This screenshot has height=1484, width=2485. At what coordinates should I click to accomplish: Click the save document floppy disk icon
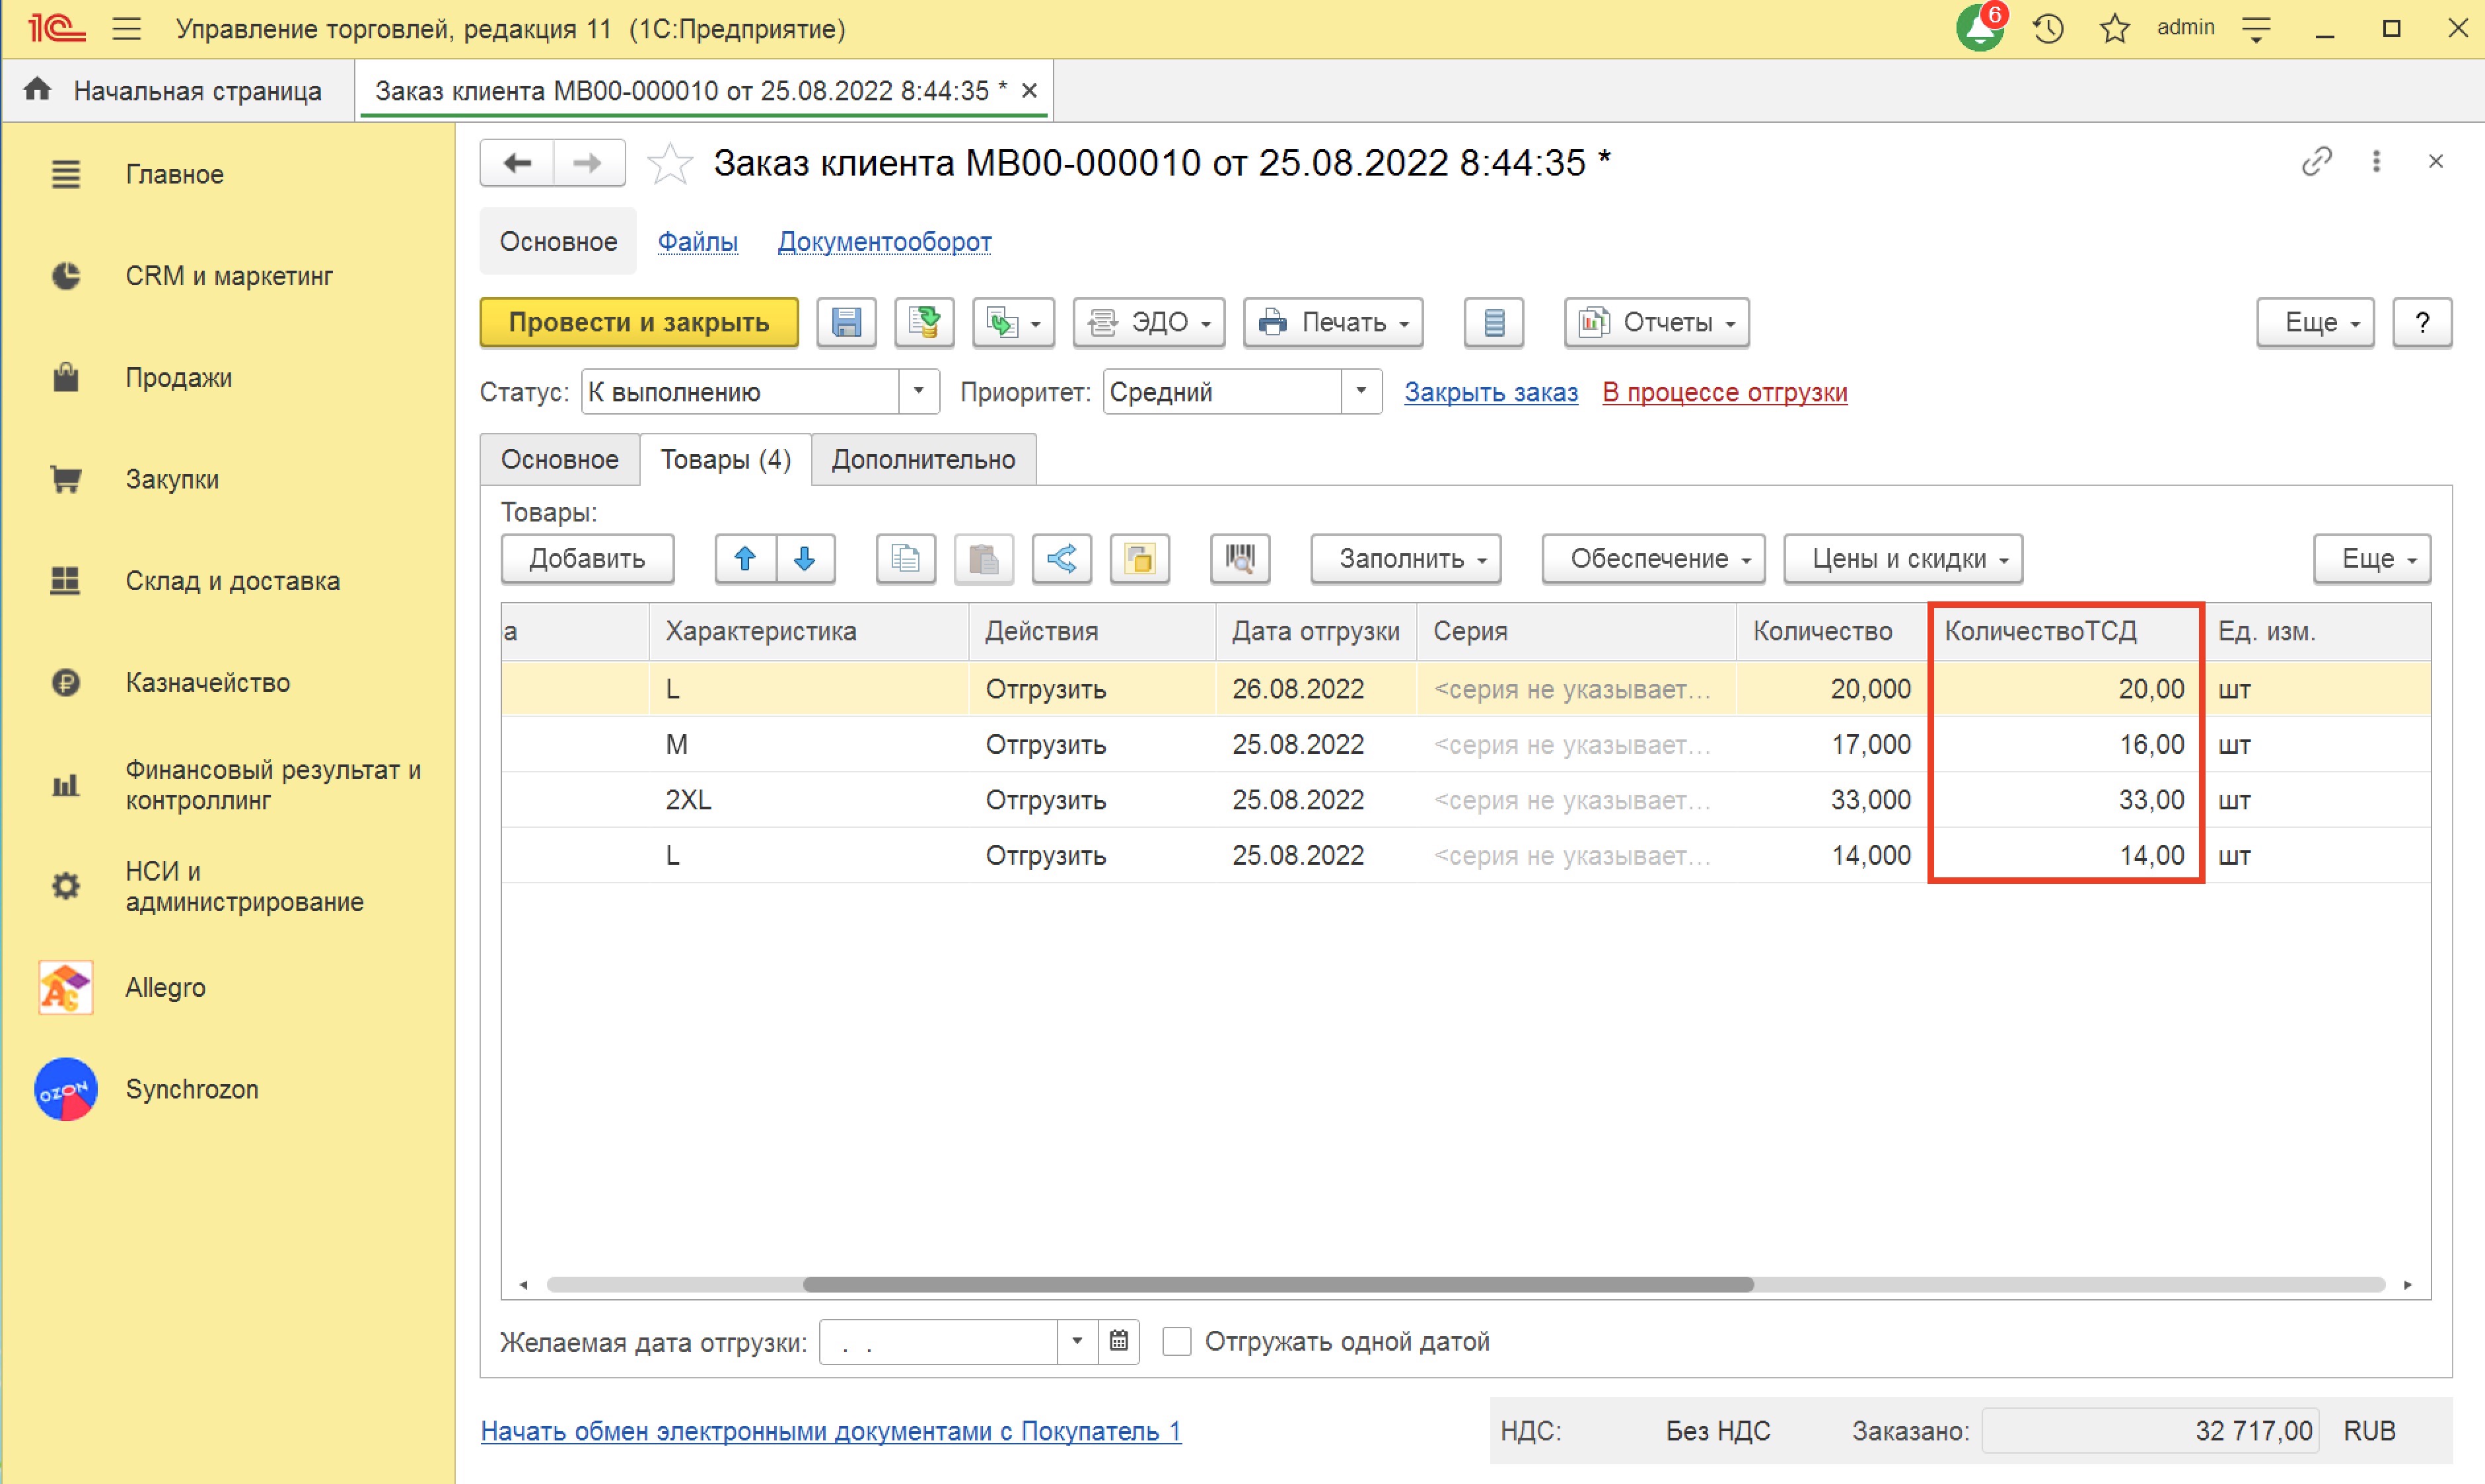coord(846,323)
